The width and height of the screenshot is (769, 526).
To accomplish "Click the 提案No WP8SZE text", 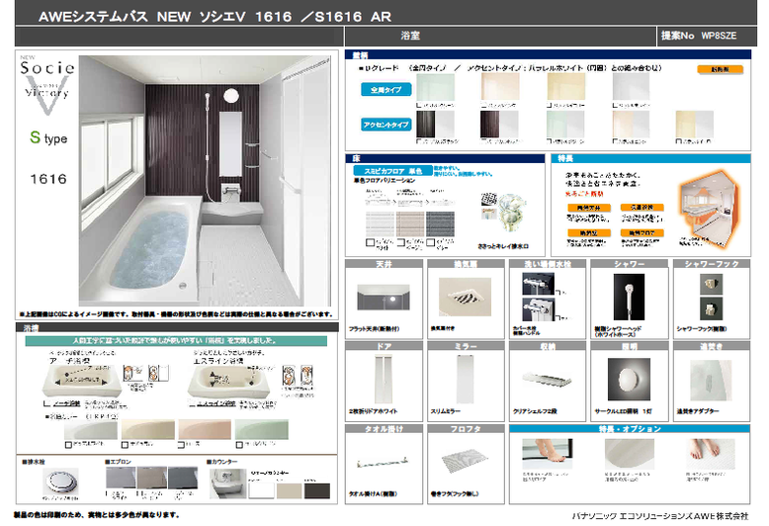I will pyautogui.click(x=699, y=36).
